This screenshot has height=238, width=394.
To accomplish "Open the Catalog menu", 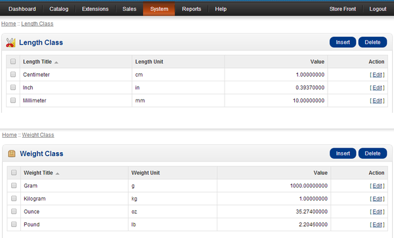I will (x=59, y=9).
